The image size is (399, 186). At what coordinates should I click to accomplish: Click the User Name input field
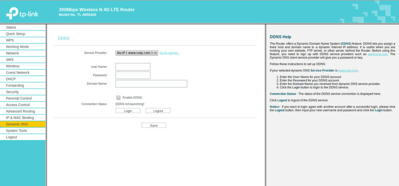click(133, 67)
